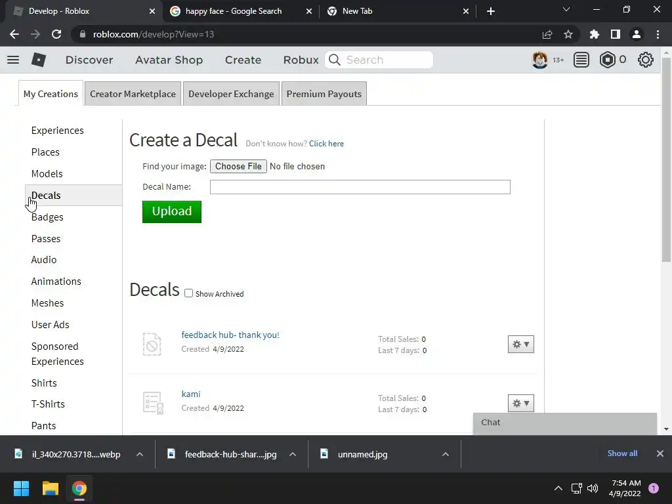This screenshot has height=504, width=672.
Task: Expand options for feedback-hub-shar jpg download
Action: (293, 454)
